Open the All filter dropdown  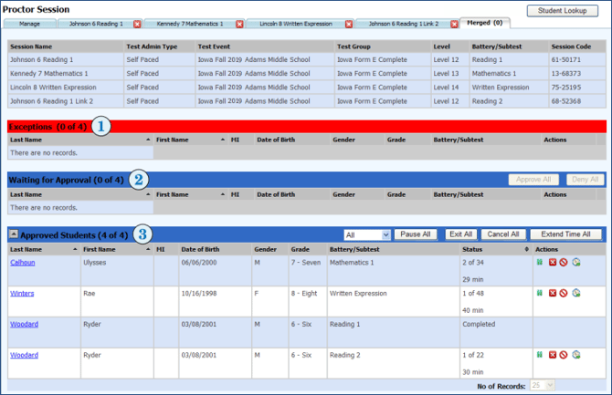point(367,234)
